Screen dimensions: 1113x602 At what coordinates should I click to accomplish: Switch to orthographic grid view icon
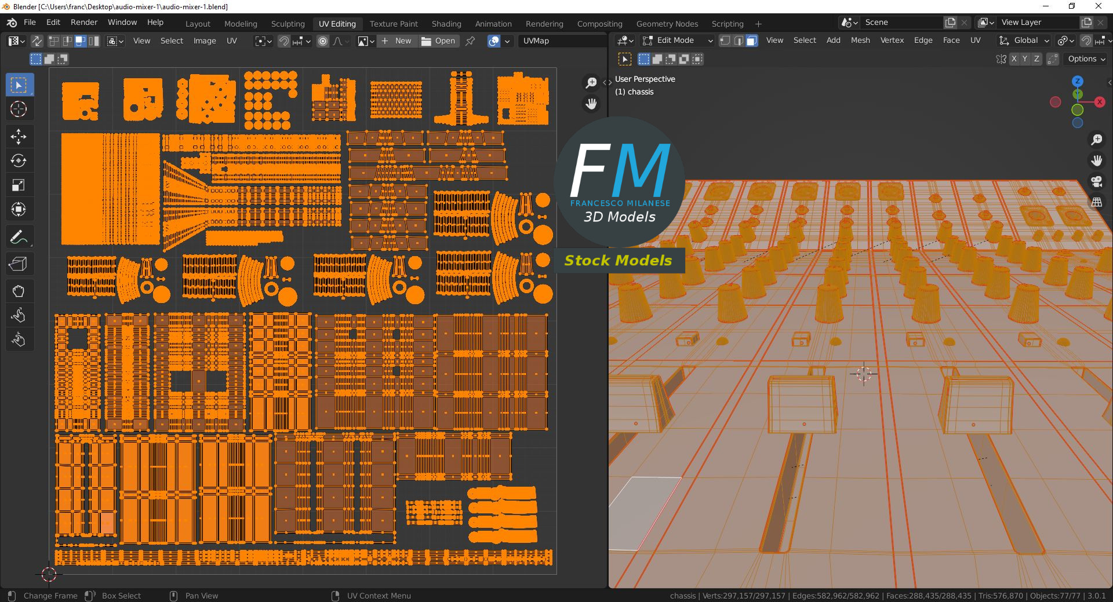coord(1096,202)
